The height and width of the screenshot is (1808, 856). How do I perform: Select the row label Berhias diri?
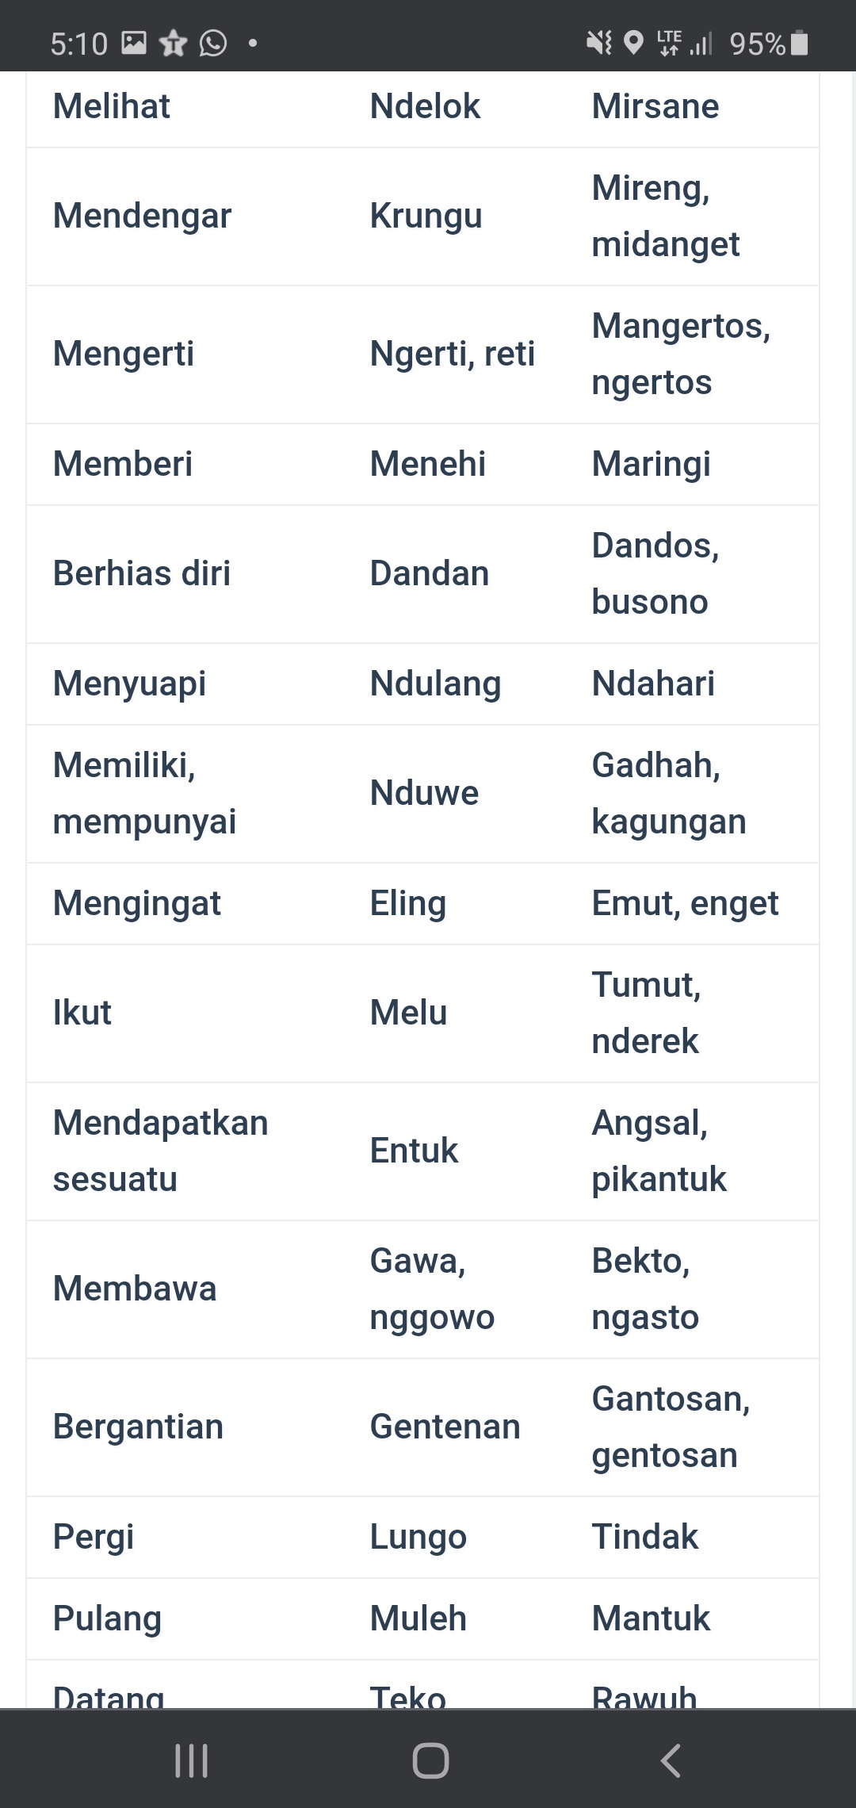click(x=141, y=573)
